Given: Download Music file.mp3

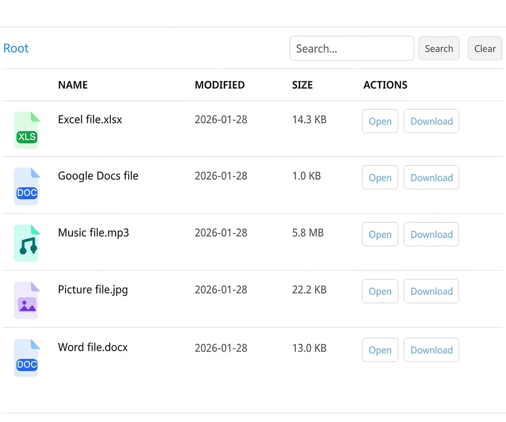Looking at the screenshot, I should click(431, 234).
